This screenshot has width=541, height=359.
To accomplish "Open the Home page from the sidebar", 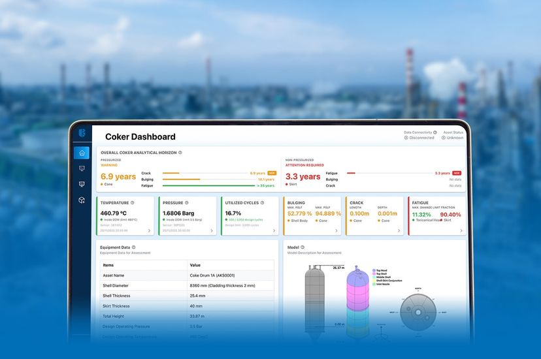I will (x=82, y=153).
